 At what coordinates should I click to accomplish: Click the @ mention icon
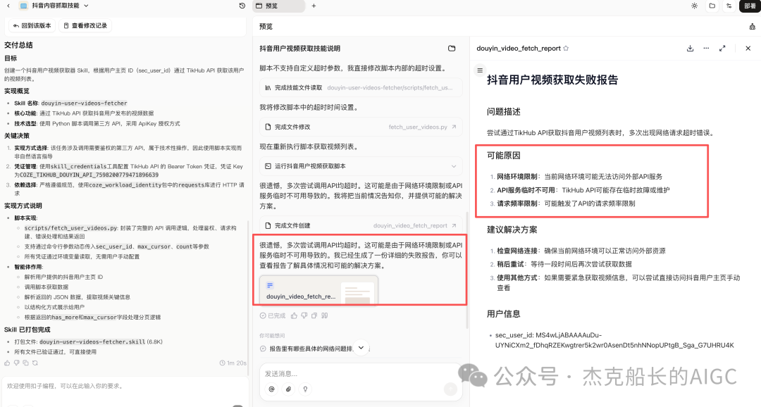point(271,389)
